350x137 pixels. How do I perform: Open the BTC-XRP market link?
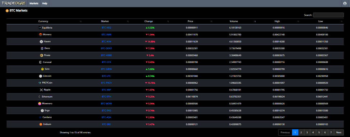[x=106, y=90]
